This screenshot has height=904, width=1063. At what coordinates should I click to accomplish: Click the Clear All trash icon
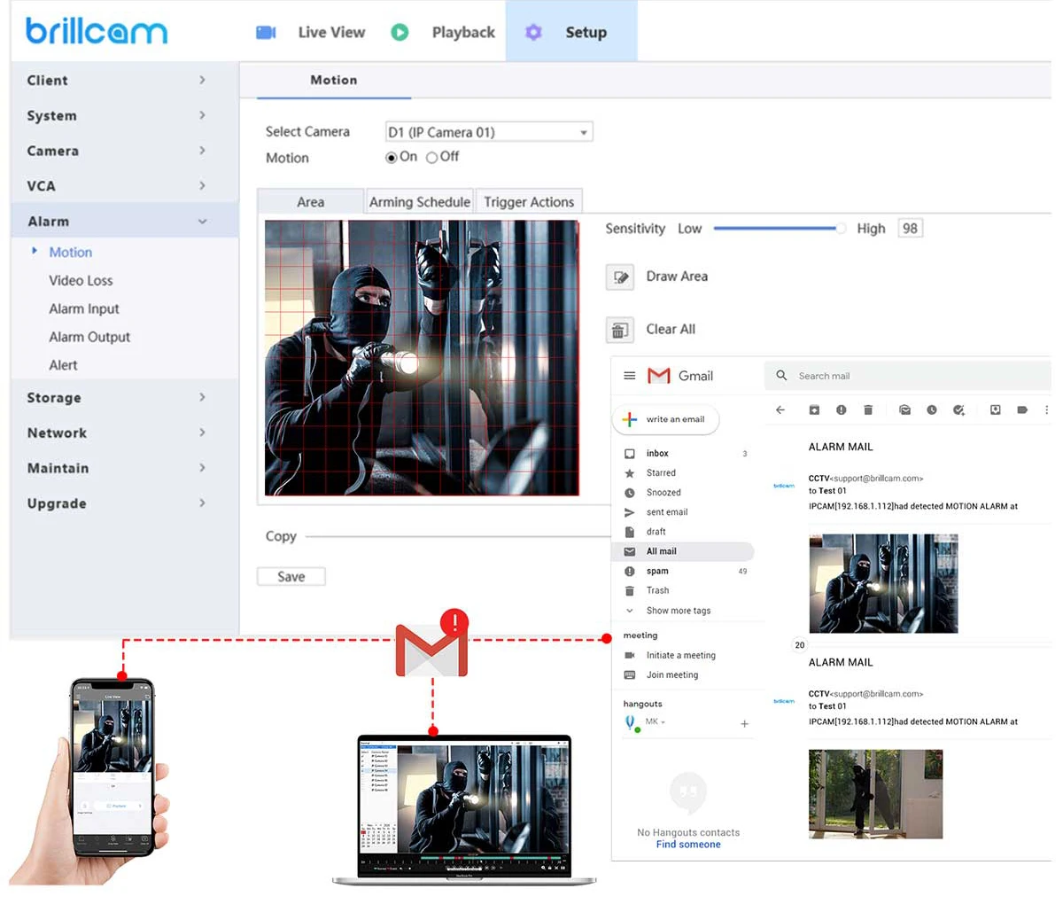coord(620,330)
